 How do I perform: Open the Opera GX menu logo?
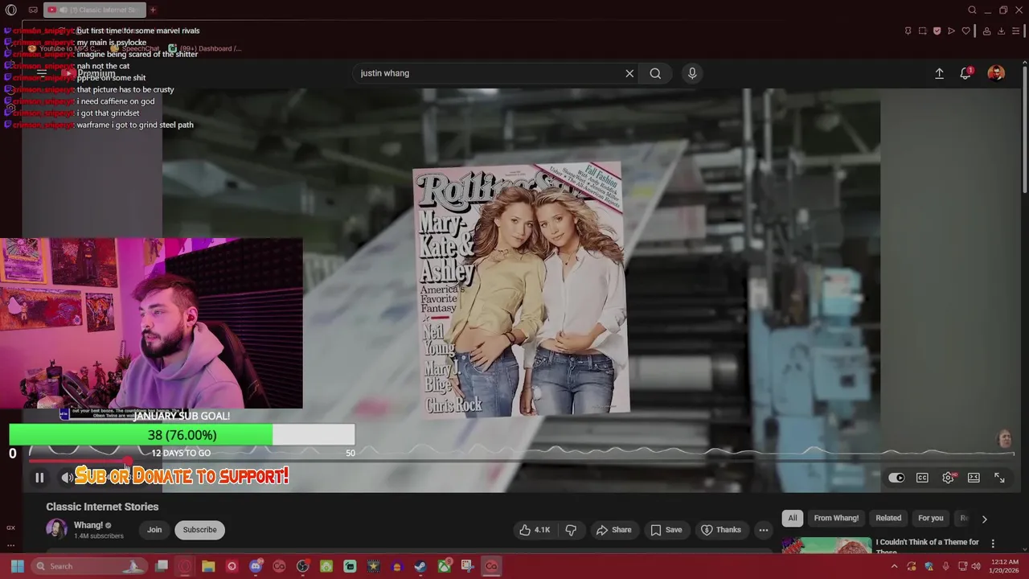[x=11, y=10]
